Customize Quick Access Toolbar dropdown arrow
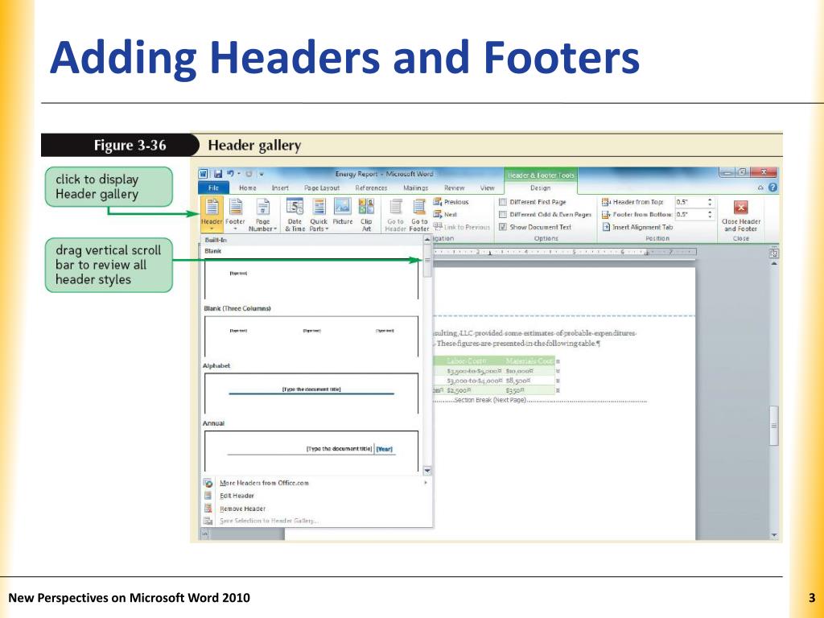This screenshot has width=824, height=618. click(262, 174)
